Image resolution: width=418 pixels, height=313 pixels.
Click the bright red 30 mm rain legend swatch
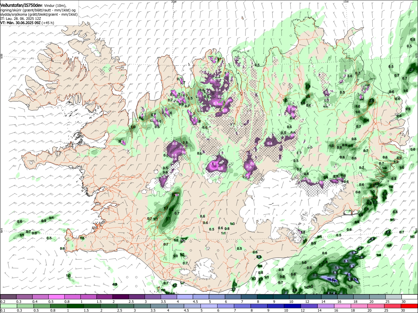(410, 306)
